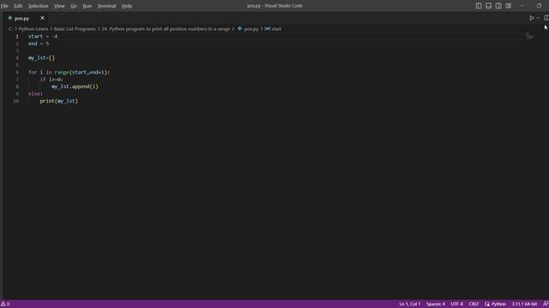Viewport: 549px width, 308px height.
Task: Minimize the VS Code window
Action: pyautogui.click(x=522, y=6)
